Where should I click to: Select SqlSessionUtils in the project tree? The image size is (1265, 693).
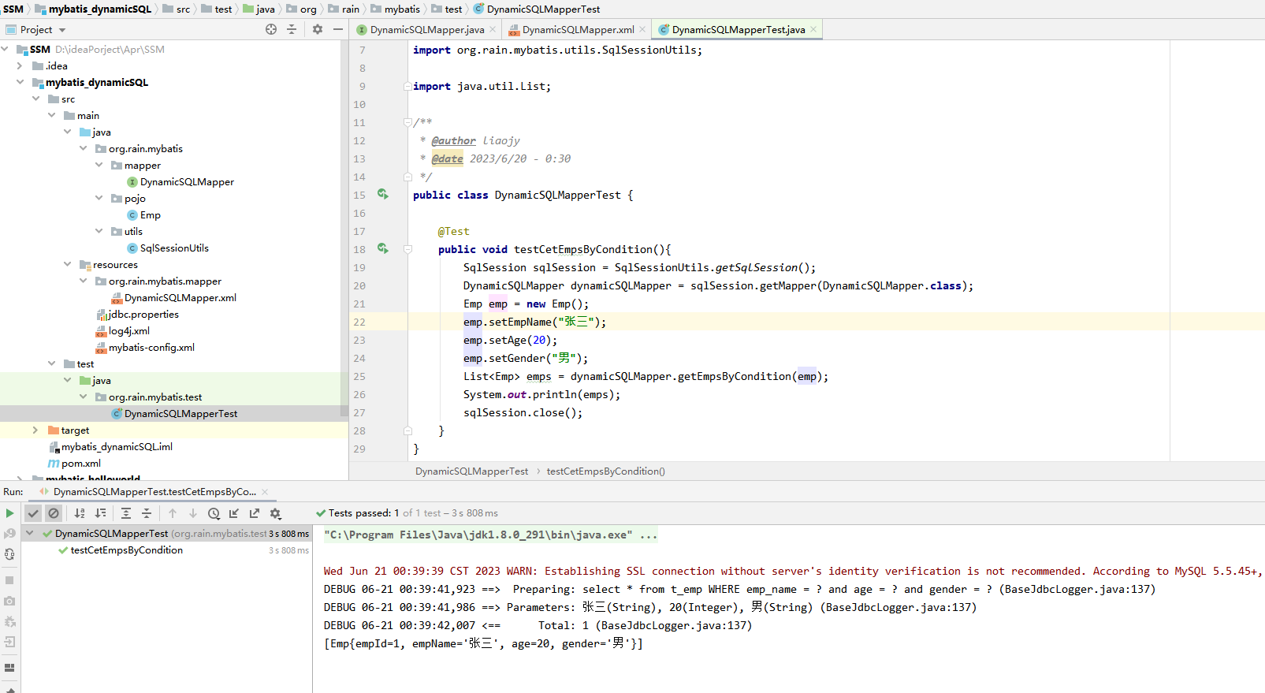tap(168, 248)
